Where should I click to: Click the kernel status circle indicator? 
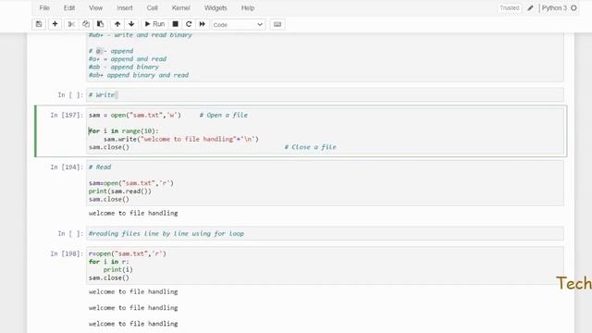pyautogui.click(x=573, y=8)
